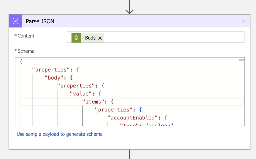Select the Body dynamic content token text

pyautogui.click(x=90, y=38)
